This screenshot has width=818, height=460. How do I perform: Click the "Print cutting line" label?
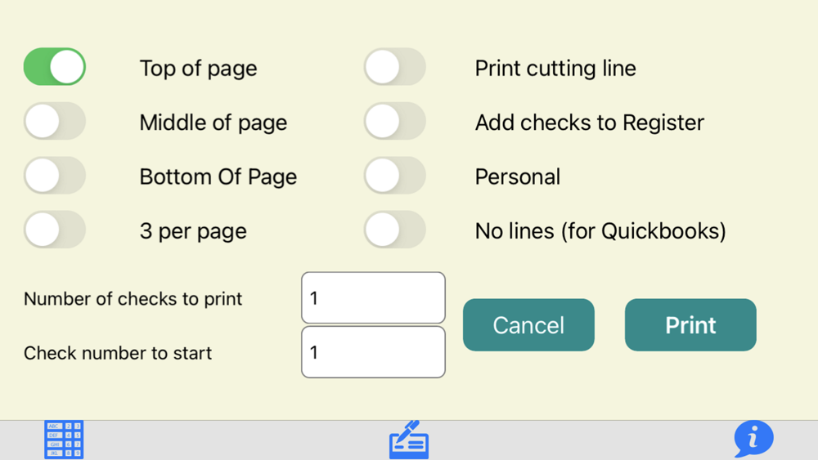point(555,68)
